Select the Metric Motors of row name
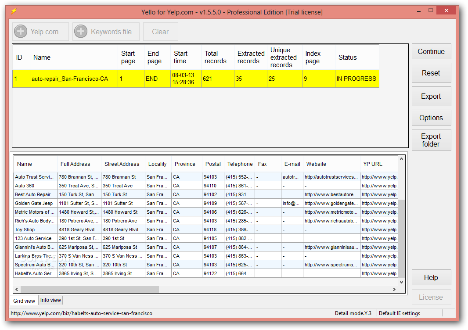Screen dimensions: 468x330 click(35, 212)
